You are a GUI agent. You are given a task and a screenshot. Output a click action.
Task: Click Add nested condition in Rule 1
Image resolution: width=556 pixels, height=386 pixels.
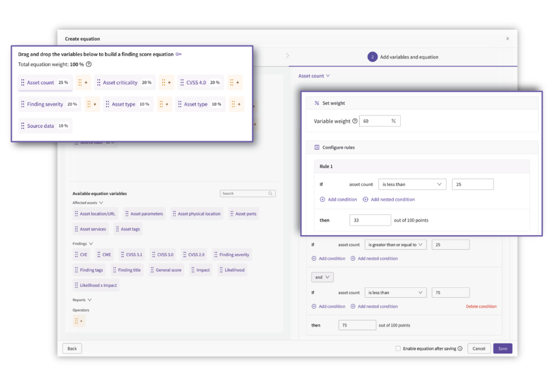[389, 200]
